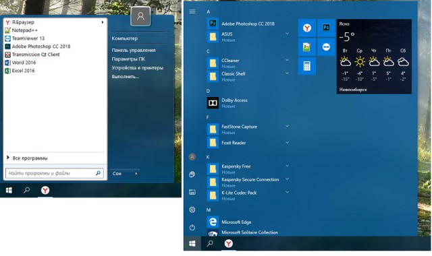Click letter D group header
Viewport: 432px width, 256px height.
pos(208,91)
